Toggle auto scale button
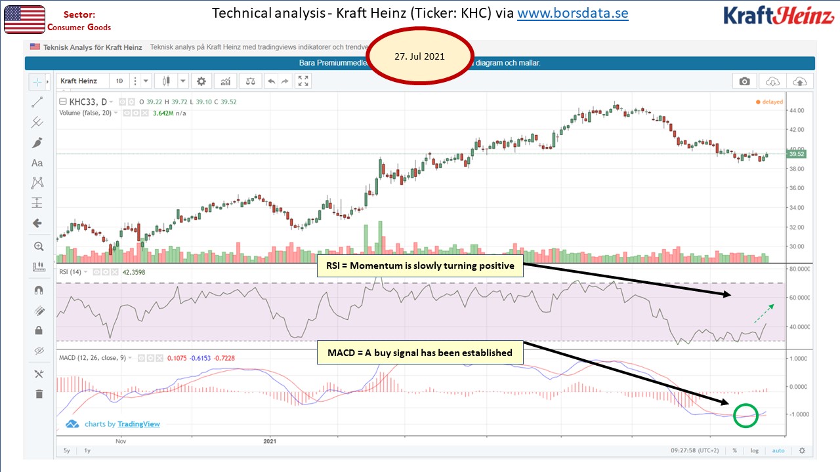The width and height of the screenshot is (840, 472). [x=778, y=451]
